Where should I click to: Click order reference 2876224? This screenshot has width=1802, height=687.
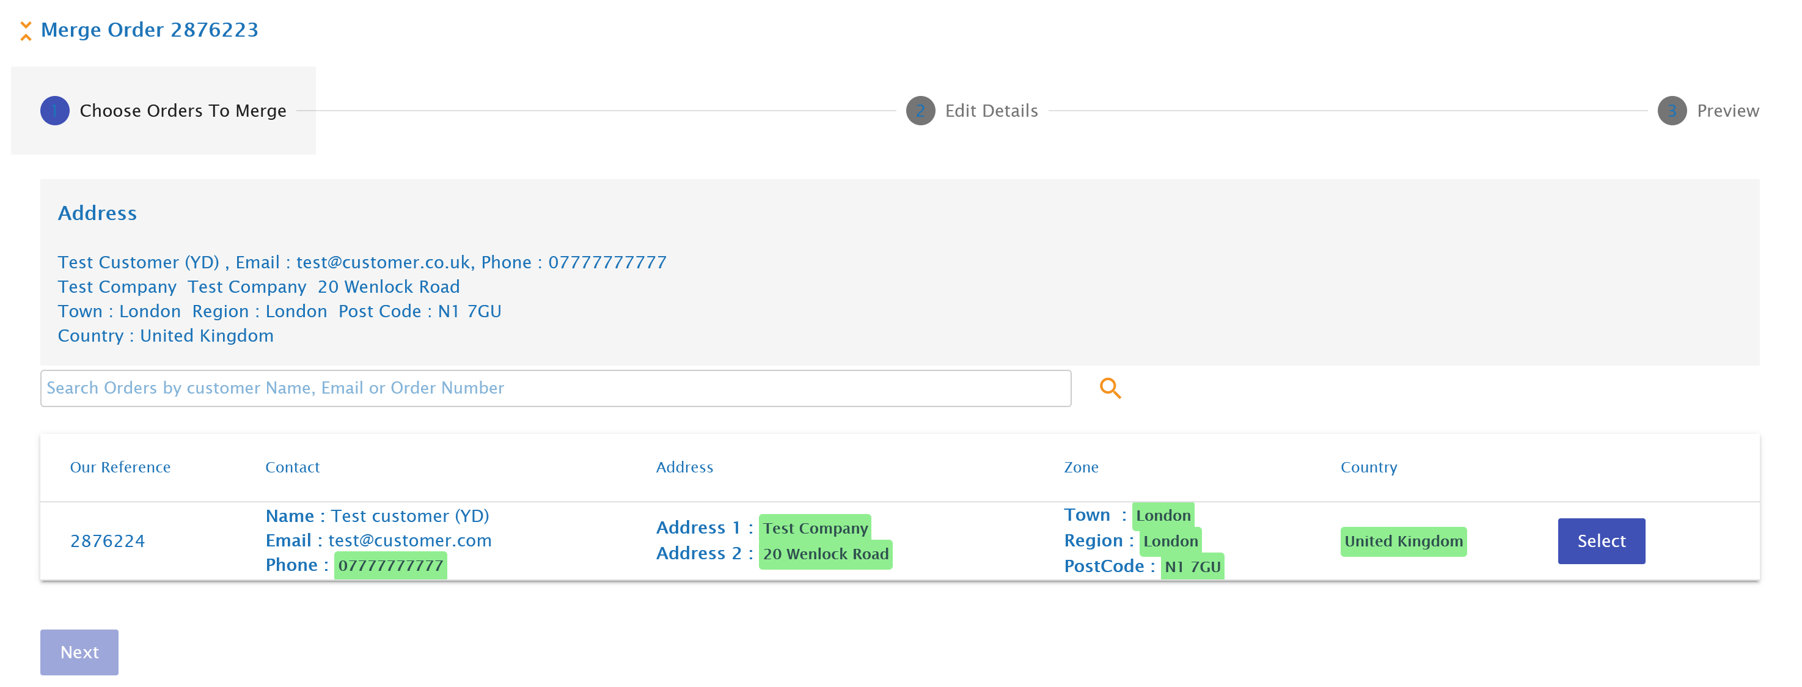click(x=108, y=541)
